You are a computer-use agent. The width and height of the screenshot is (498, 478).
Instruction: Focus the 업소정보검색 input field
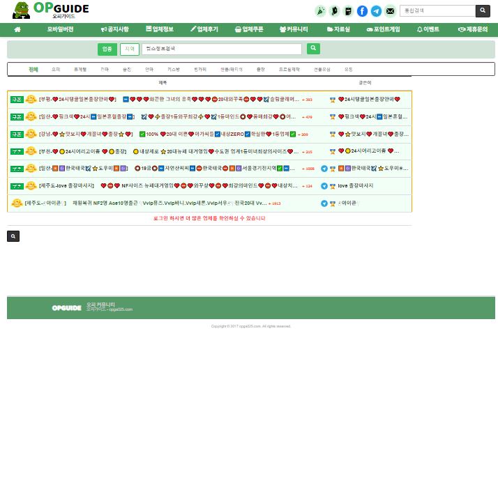222,49
